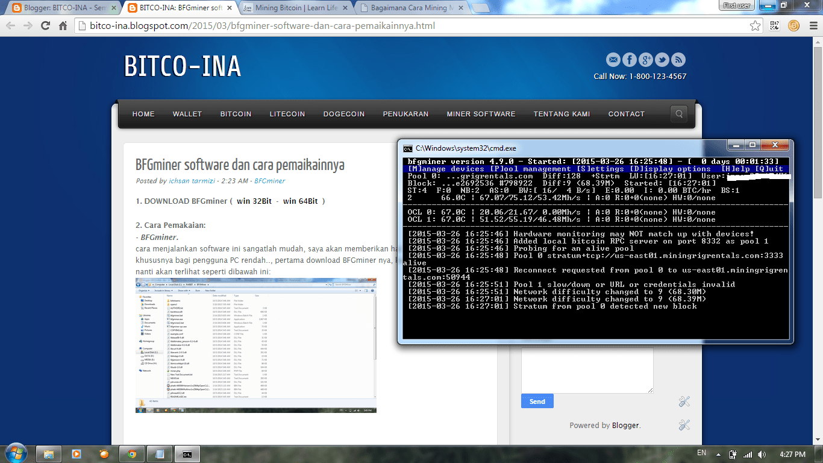Click the network signal tray icon

pos(748,454)
